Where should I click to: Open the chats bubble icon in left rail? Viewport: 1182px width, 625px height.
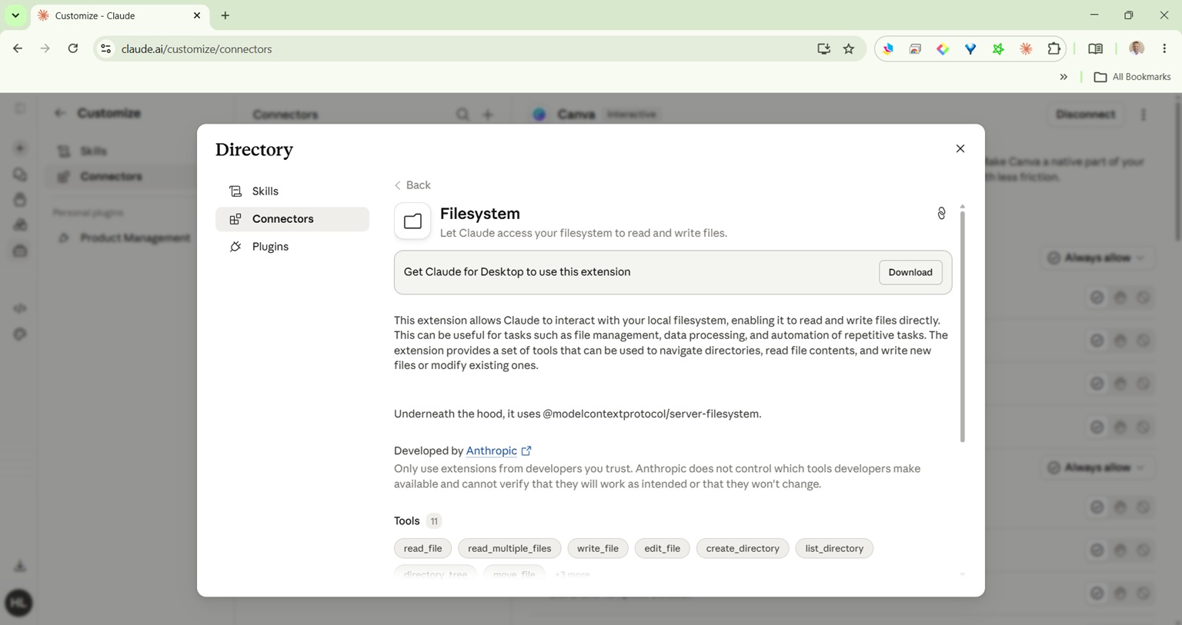click(x=20, y=175)
